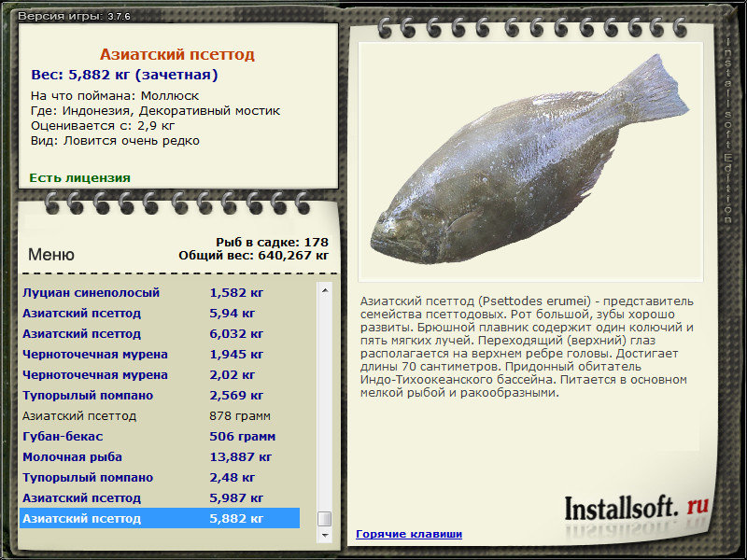Click the Где: Индонезия, Декоративный мостик line

point(155,111)
